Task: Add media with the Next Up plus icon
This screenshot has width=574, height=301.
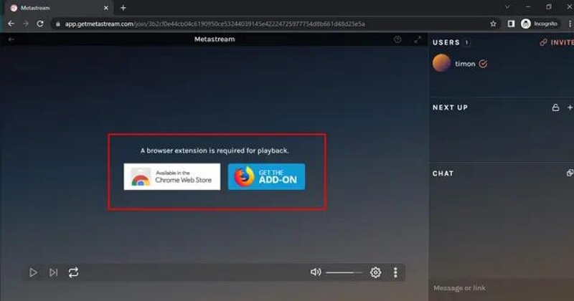Action: 570,107
